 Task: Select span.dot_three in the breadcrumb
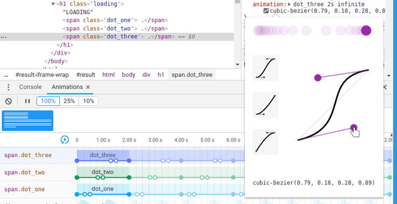[x=192, y=75]
